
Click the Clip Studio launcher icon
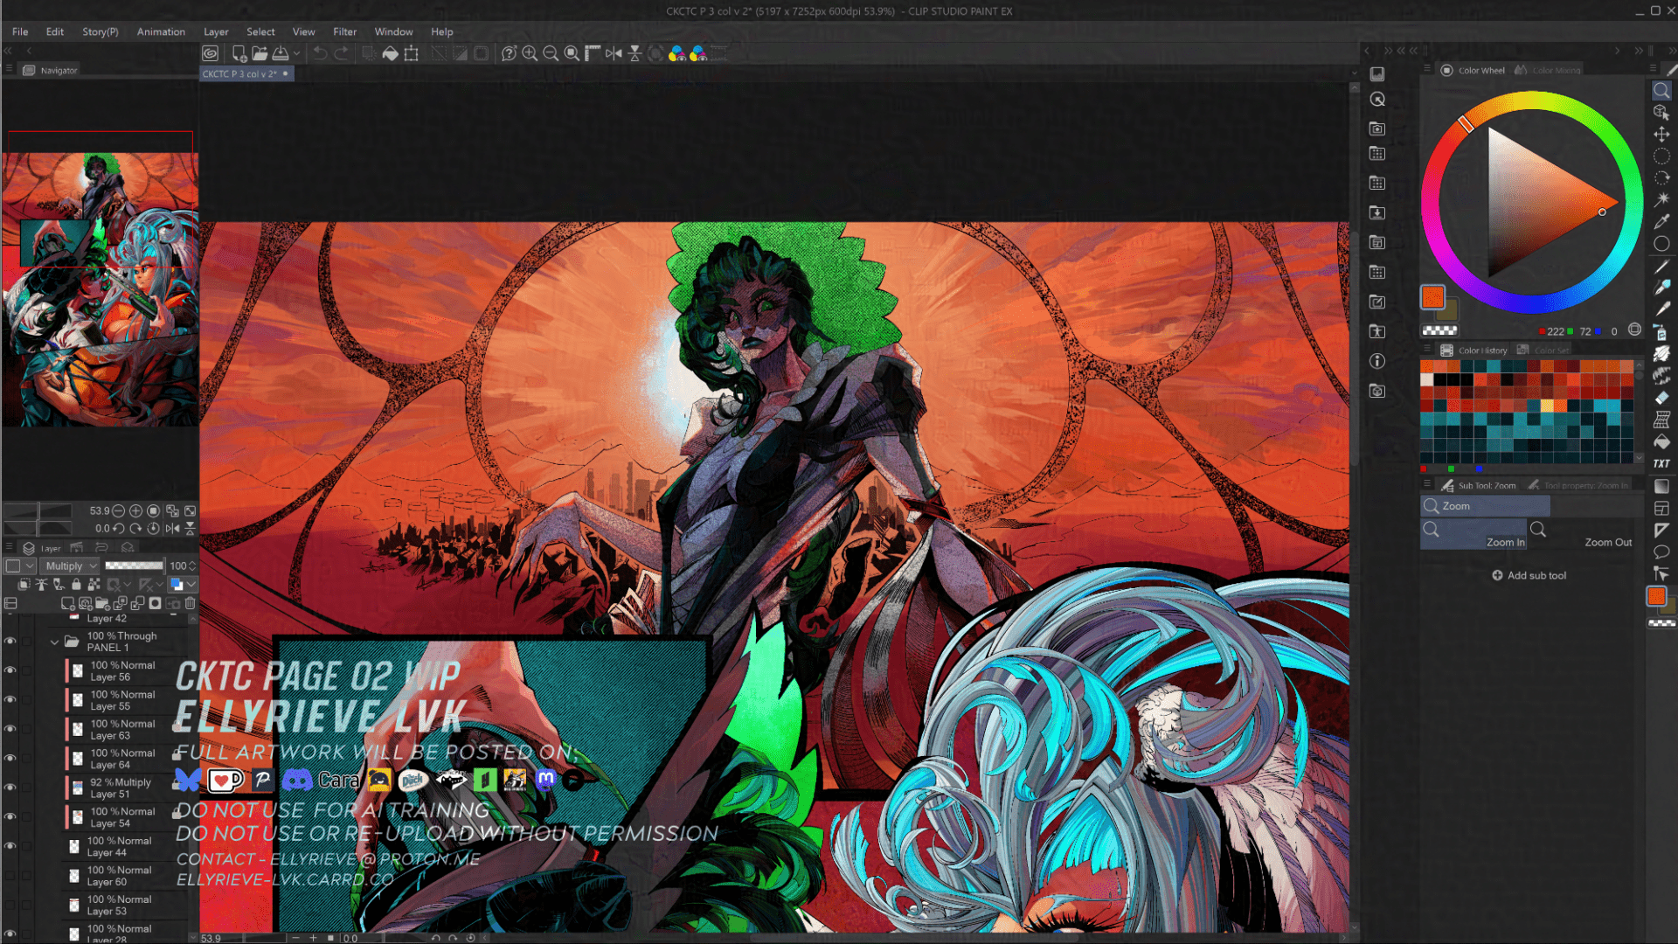click(x=211, y=53)
